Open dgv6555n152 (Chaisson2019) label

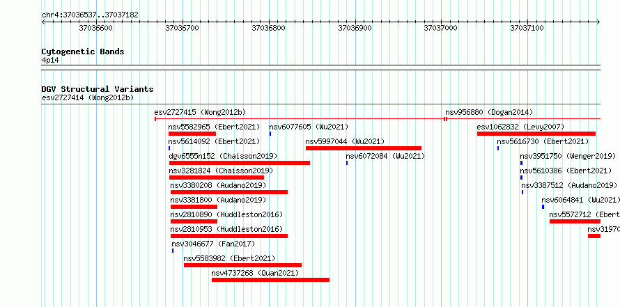click(223, 156)
